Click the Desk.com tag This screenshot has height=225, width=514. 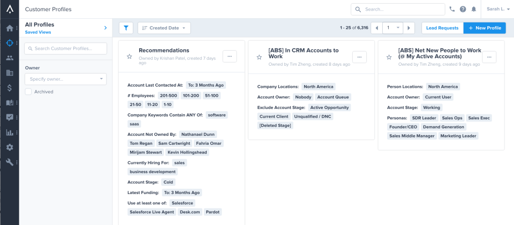click(x=190, y=212)
